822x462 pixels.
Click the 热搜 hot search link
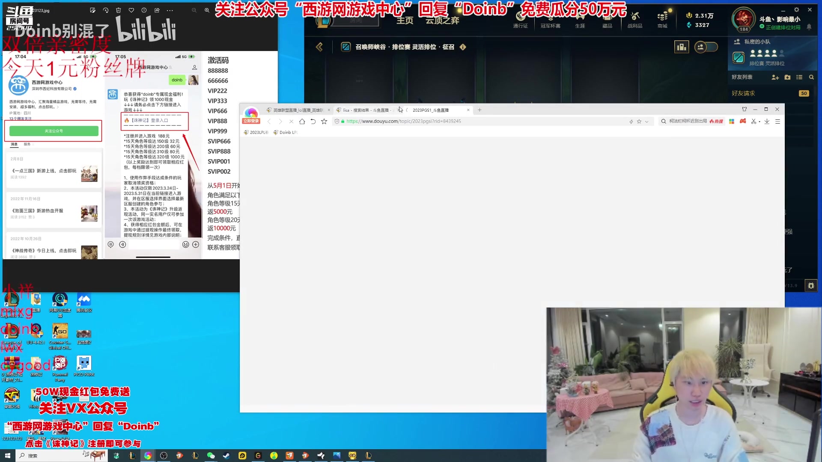tap(716, 121)
